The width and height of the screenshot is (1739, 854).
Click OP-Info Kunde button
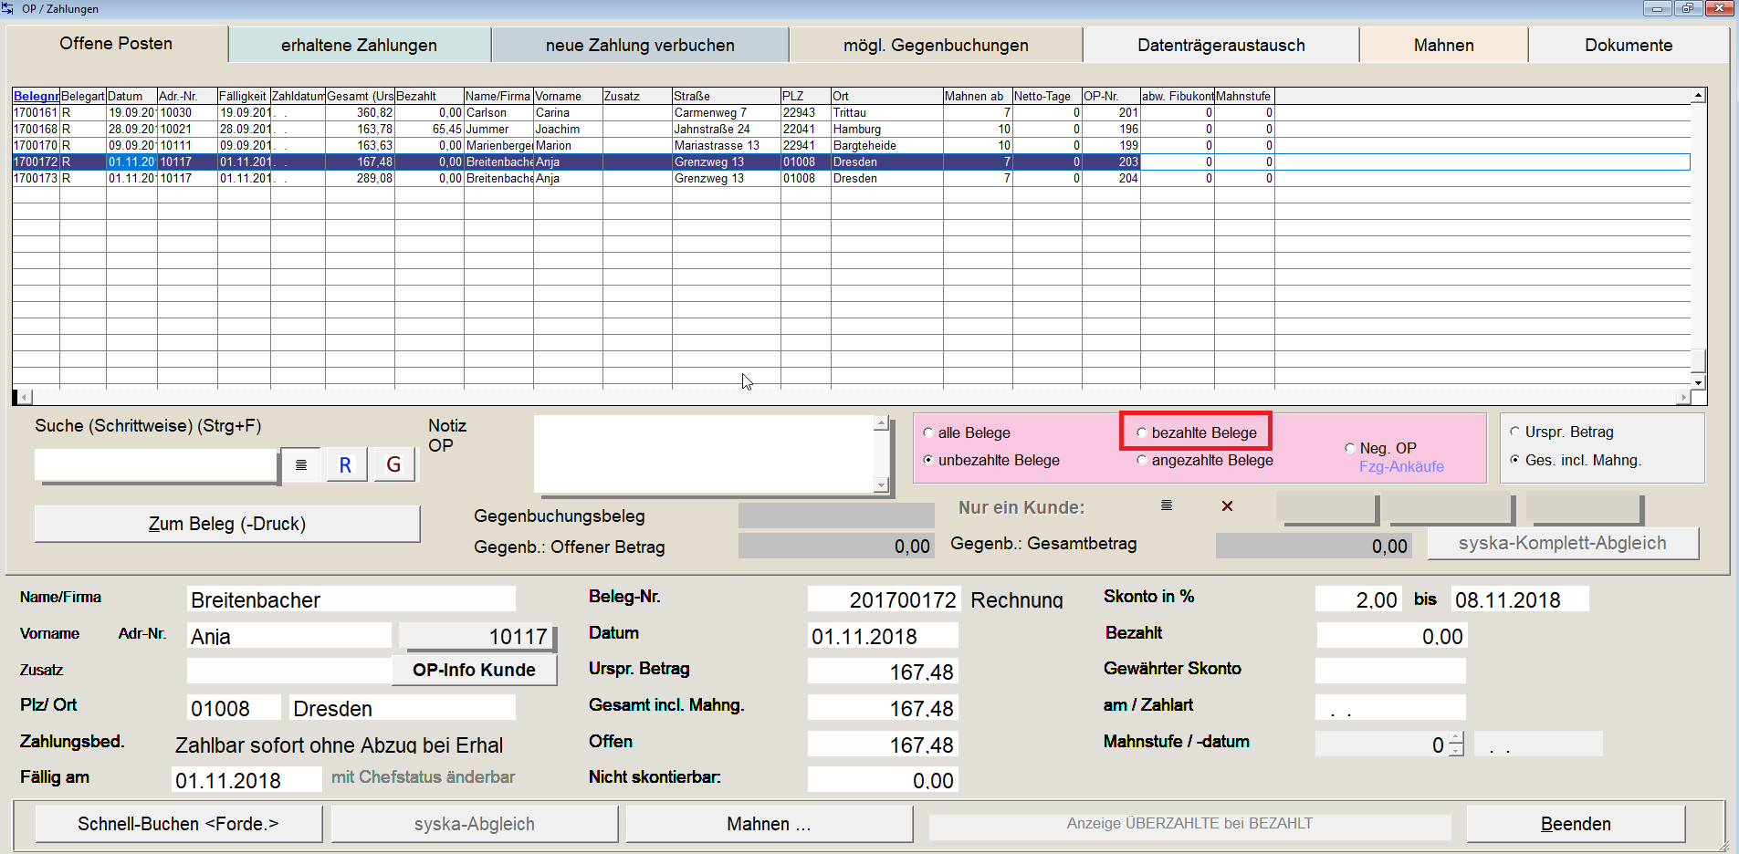pyautogui.click(x=474, y=670)
